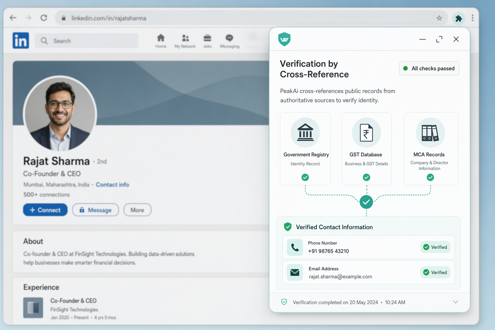The image size is (495, 330).
Task: Bookmark the page with the star icon
Action: (439, 18)
